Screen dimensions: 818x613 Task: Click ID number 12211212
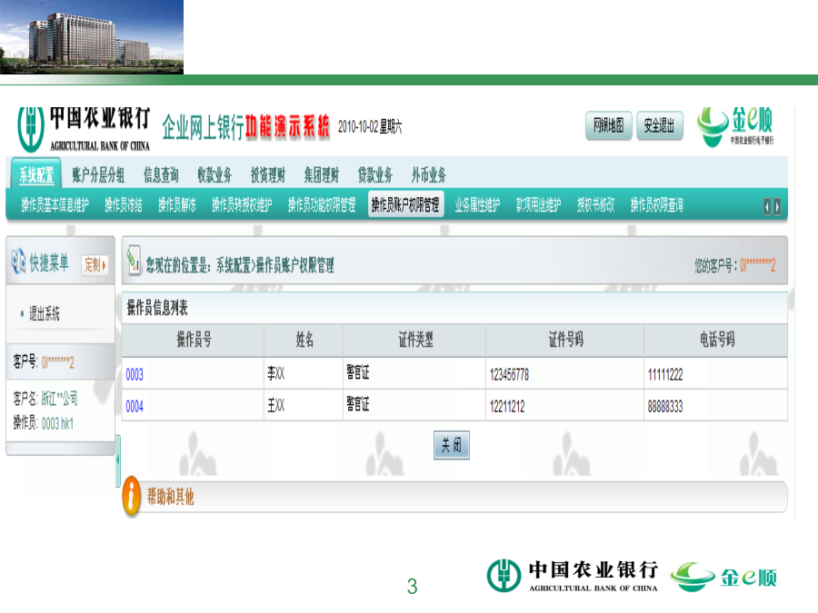(x=507, y=406)
